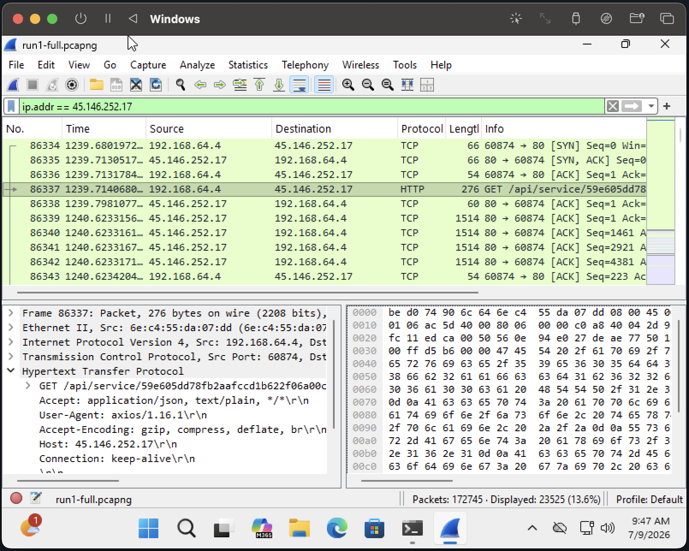Apply display filter arrow button
689x551 pixels.
click(x=632, y=106)
